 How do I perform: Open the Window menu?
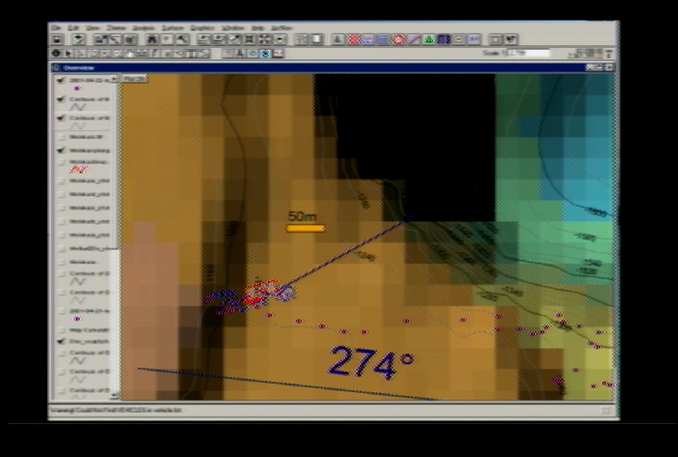tap(231, 28)
